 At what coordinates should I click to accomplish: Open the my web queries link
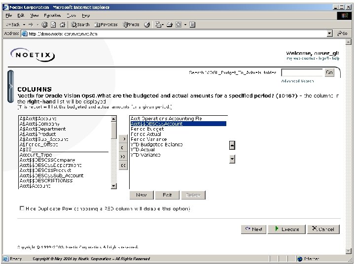click(301, 58)
